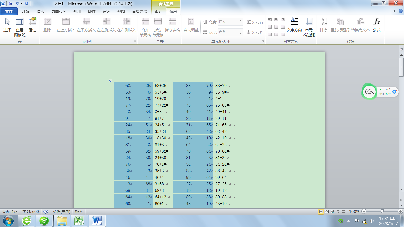
Task: Open 公式 (Formula) fx dialog
Action: 377,25
